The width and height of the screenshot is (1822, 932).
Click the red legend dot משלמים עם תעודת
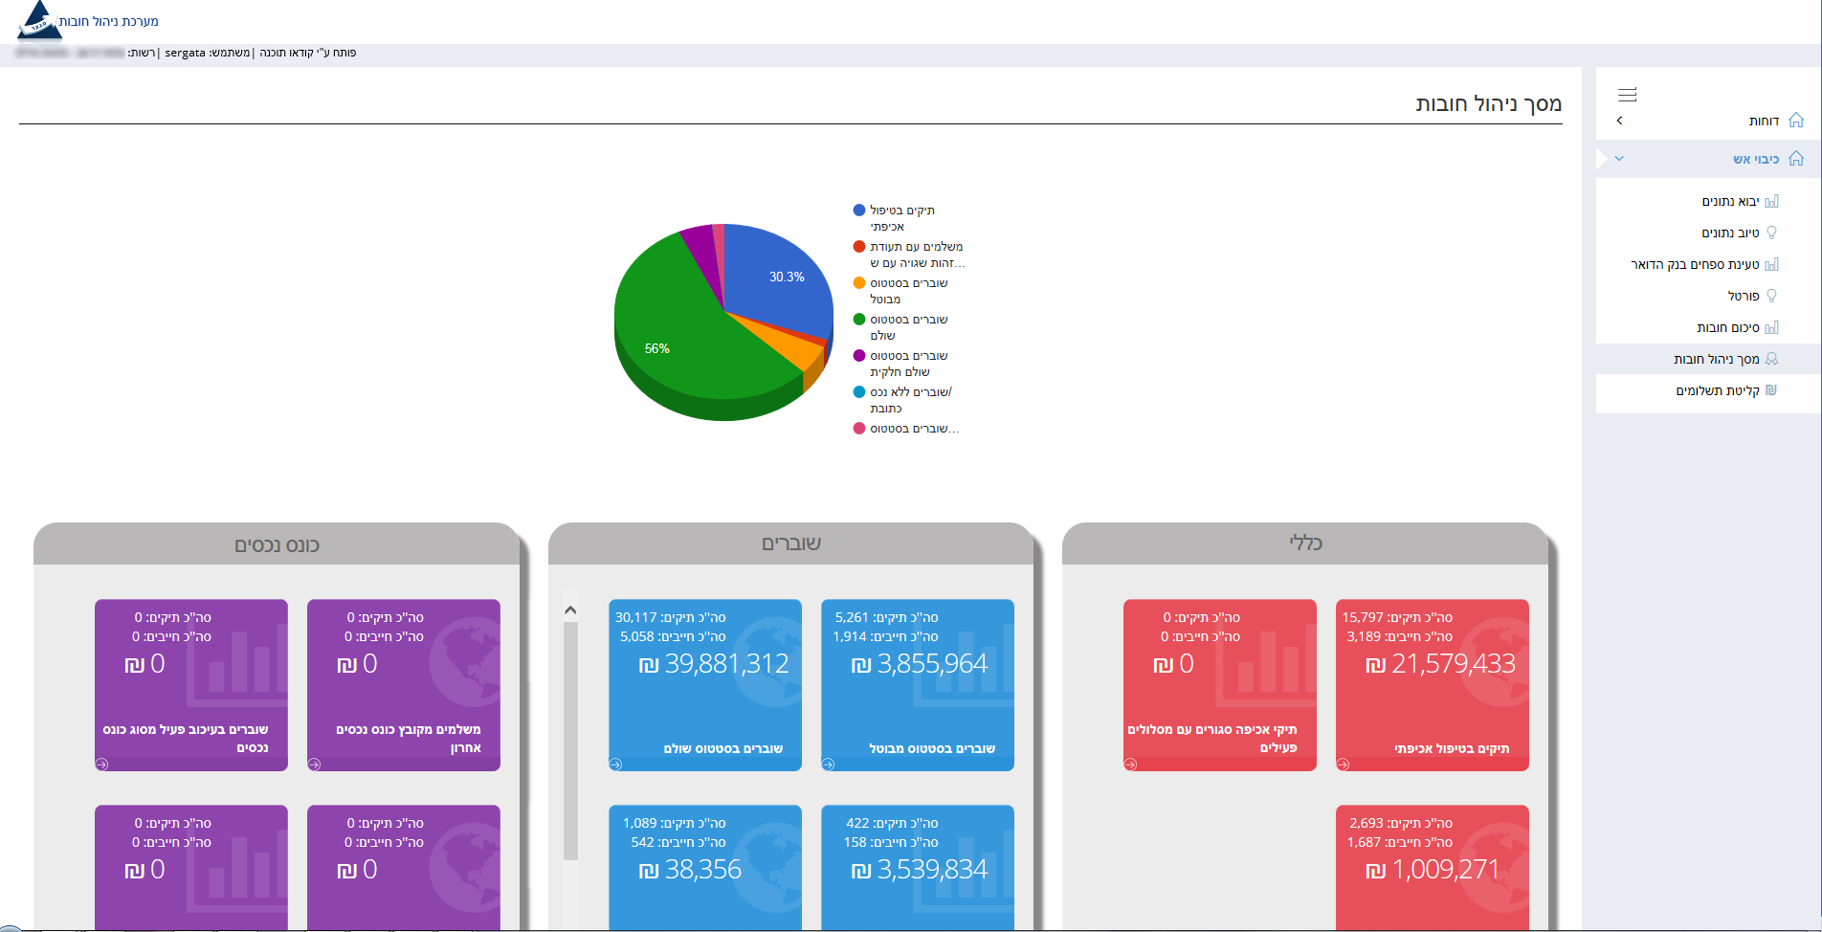(x=859, y=247)
